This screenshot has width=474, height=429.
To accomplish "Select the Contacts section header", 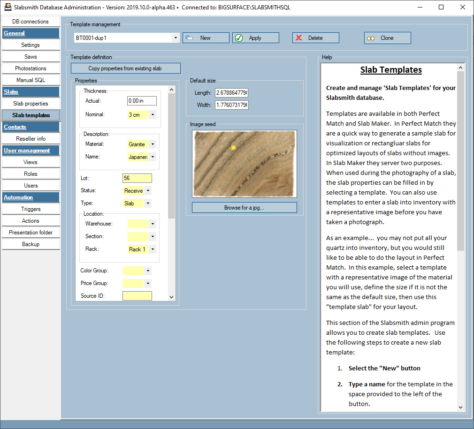I will point(31,127).
